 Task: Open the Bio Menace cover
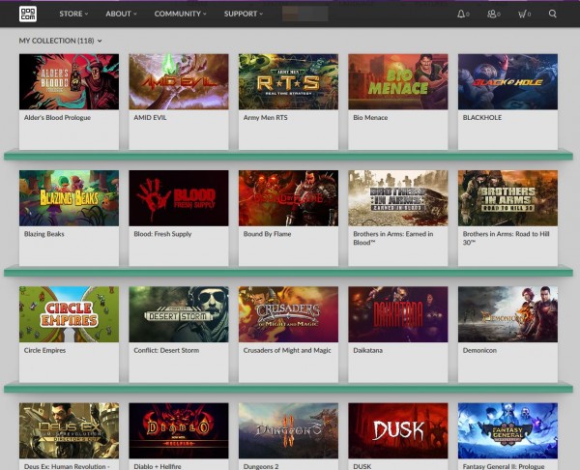(x=398, y=82)
